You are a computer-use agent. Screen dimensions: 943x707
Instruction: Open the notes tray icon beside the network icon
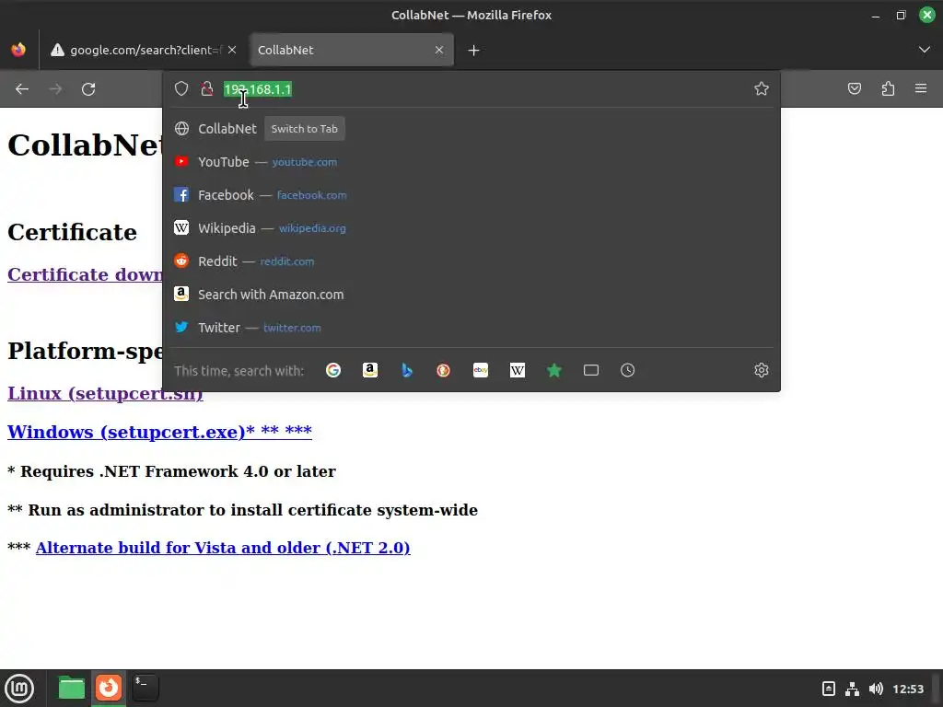[828, 689]
